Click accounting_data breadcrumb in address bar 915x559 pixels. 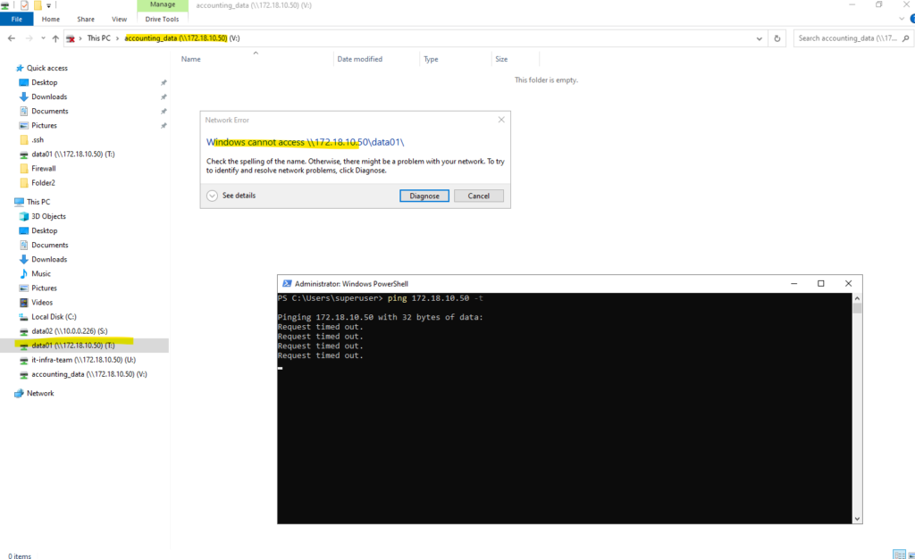(x=182, y=38)
